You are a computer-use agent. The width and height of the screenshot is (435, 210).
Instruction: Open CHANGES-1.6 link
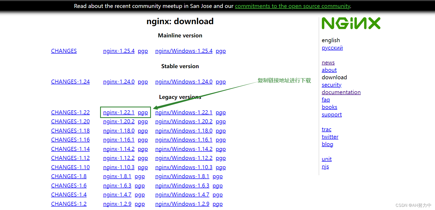[69, 186]
